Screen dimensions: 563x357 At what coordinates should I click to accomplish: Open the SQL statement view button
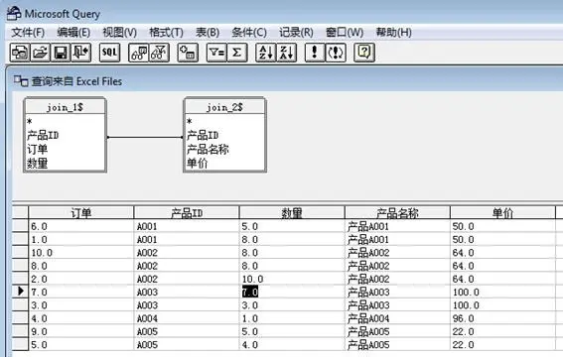109,53
